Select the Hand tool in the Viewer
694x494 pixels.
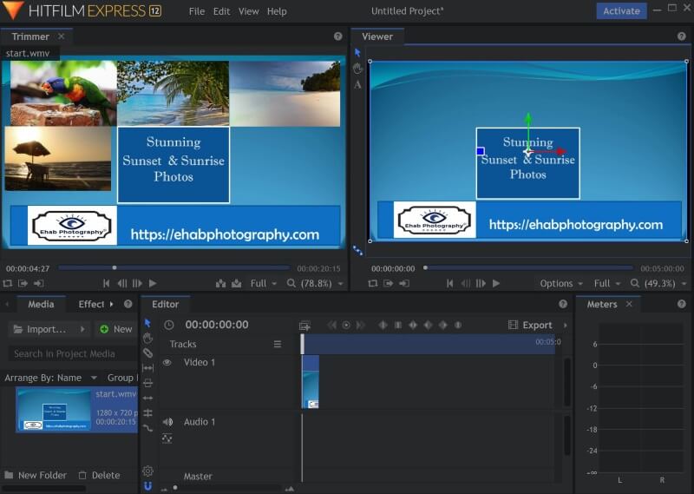point(357,69)
